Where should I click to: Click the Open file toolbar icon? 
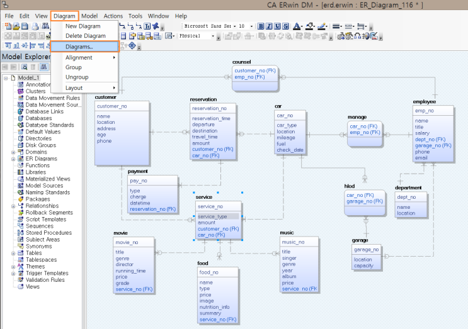tap(16, 26)
